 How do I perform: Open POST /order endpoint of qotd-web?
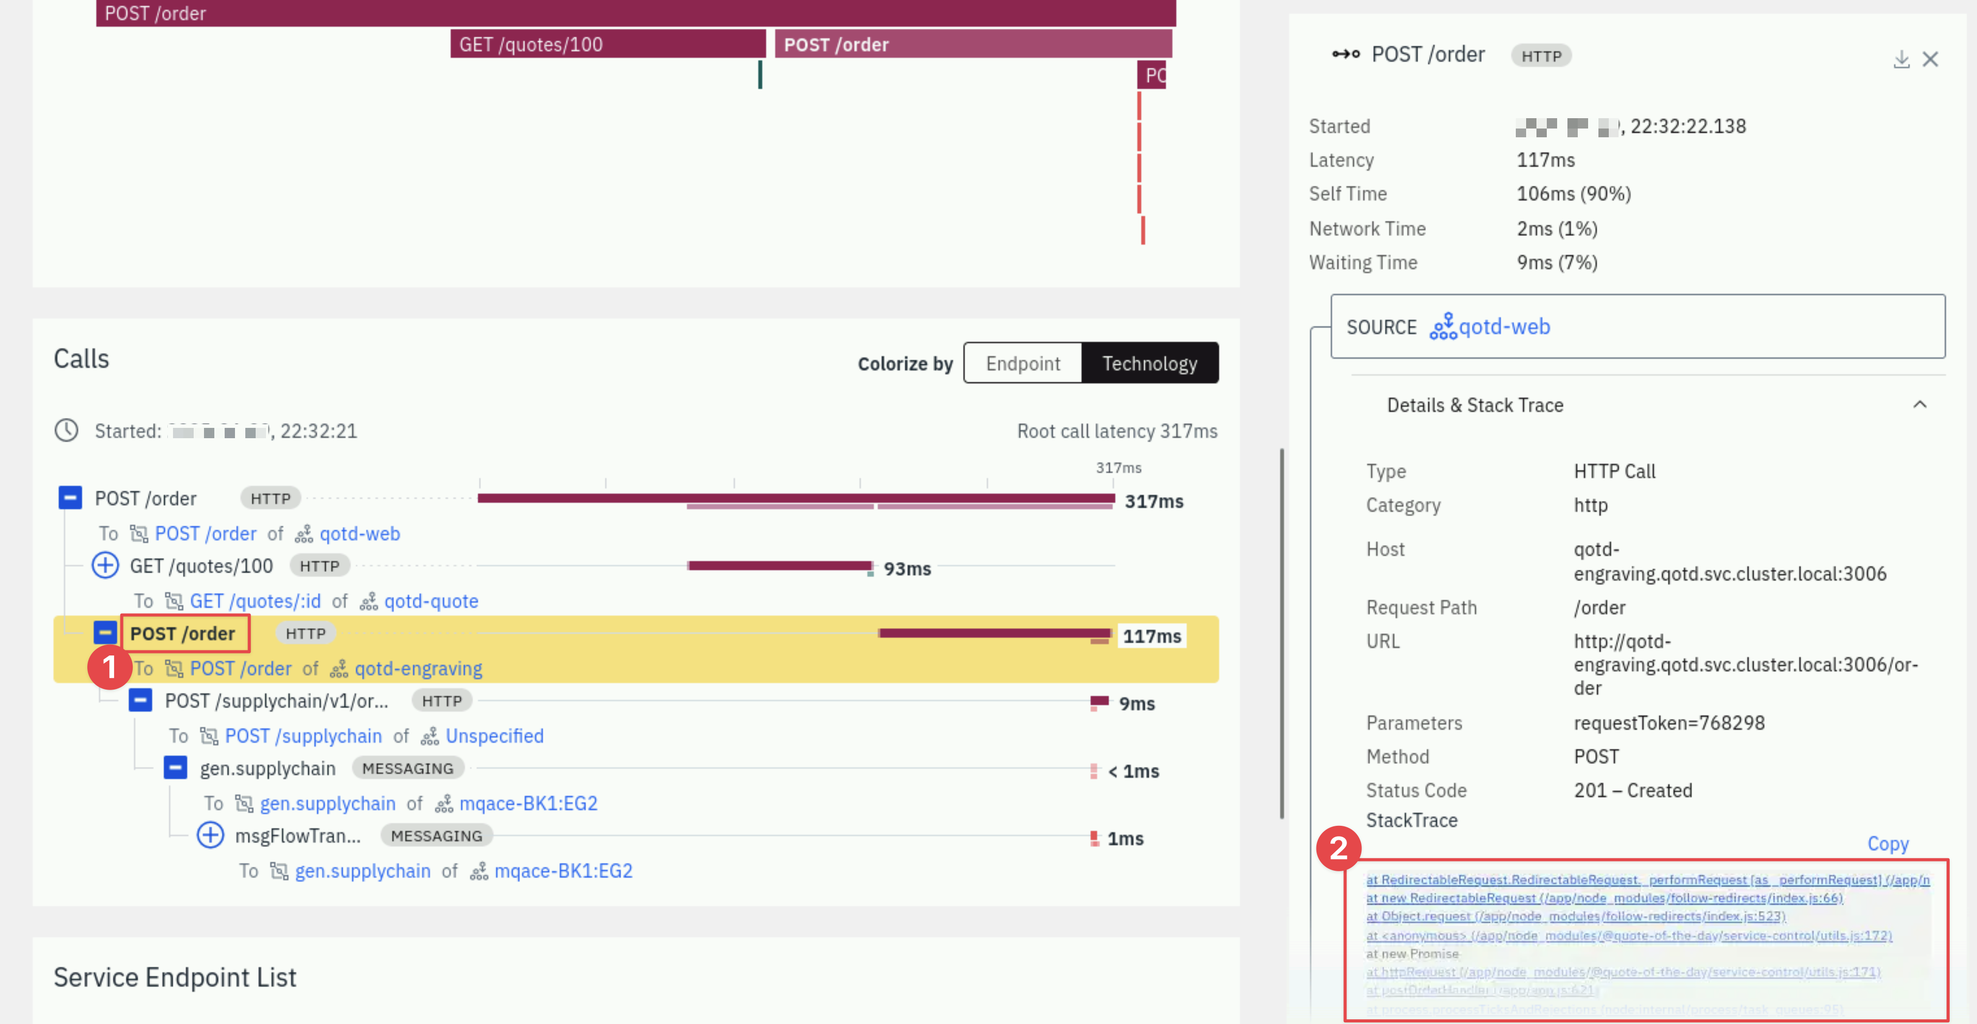pyautogui.click(x=205, y=533)
